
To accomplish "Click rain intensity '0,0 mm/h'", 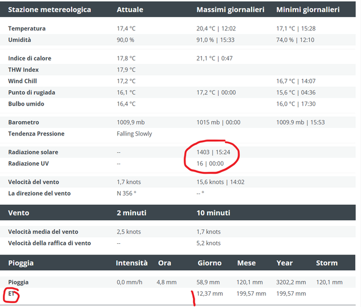I will point(129,282).
